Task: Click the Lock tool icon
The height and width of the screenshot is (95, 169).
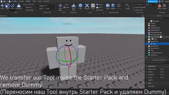Action: [97, 7]
